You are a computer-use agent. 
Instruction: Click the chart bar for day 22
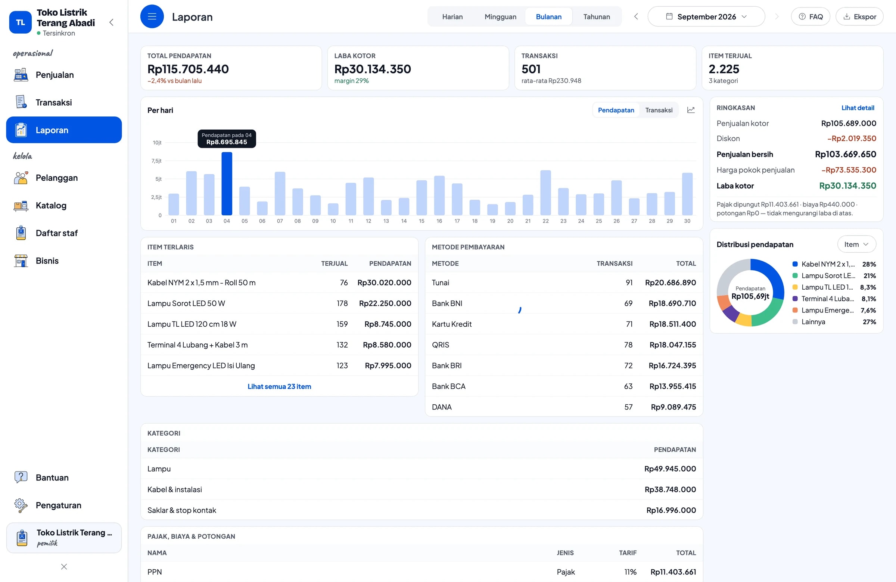[x=545, y=193]
